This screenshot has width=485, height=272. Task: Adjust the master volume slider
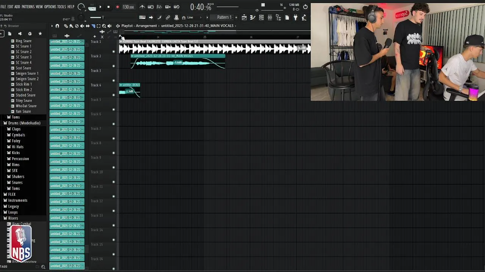coord(97,17)
